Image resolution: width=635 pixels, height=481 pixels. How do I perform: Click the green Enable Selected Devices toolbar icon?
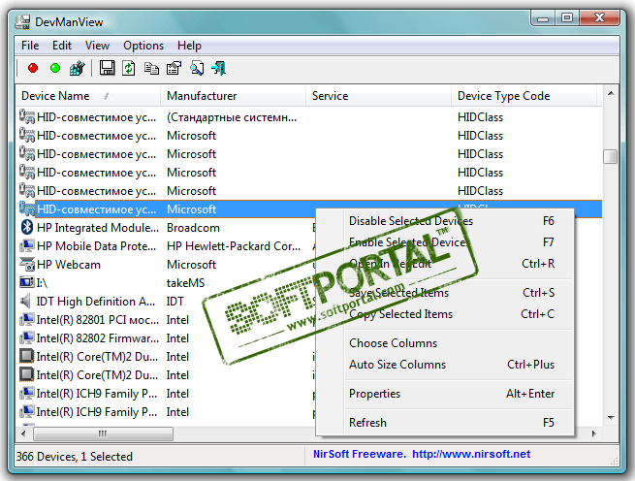(x=55, y=68)
